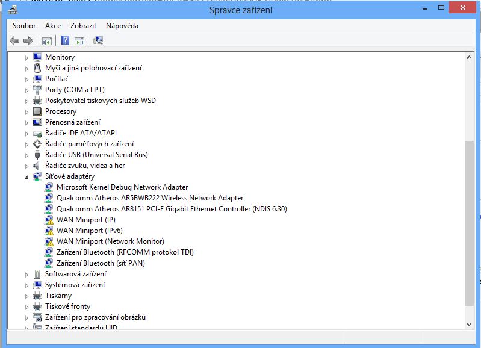Open the blue question mark Help icon

66,40
